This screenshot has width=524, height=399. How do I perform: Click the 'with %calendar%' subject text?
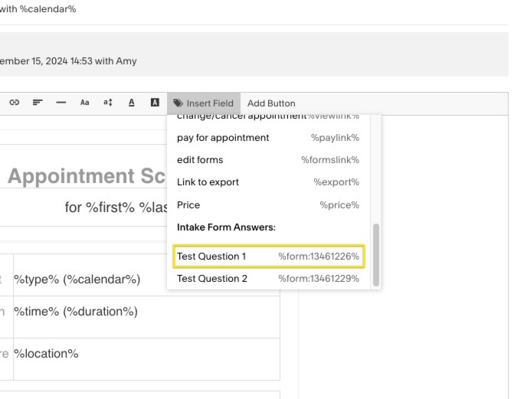[x=38, y=8]
